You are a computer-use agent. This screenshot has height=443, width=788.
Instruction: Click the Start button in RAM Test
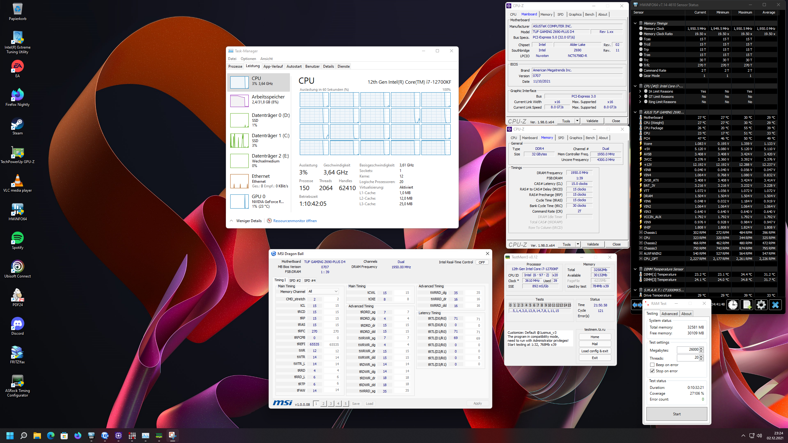coord(677,414)
